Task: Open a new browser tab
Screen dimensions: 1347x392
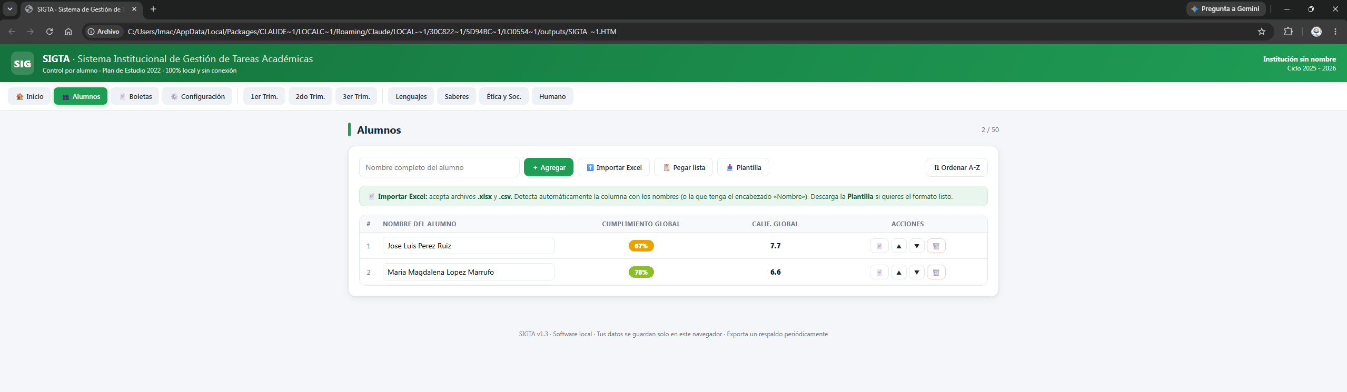Action: [x=153, y=9]
